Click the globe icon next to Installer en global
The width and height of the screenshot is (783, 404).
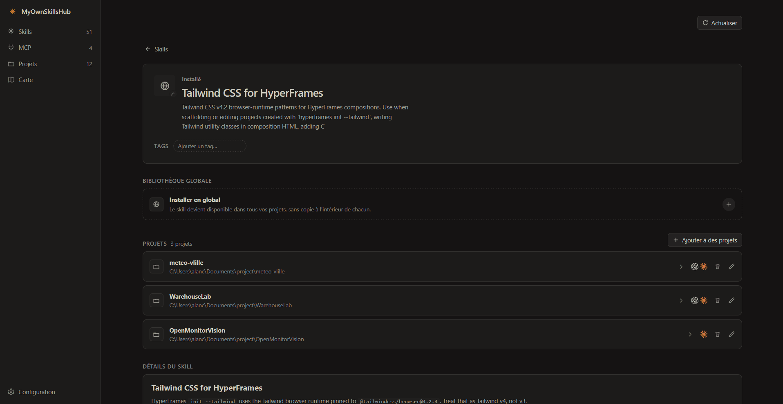(x=157, y=204)
